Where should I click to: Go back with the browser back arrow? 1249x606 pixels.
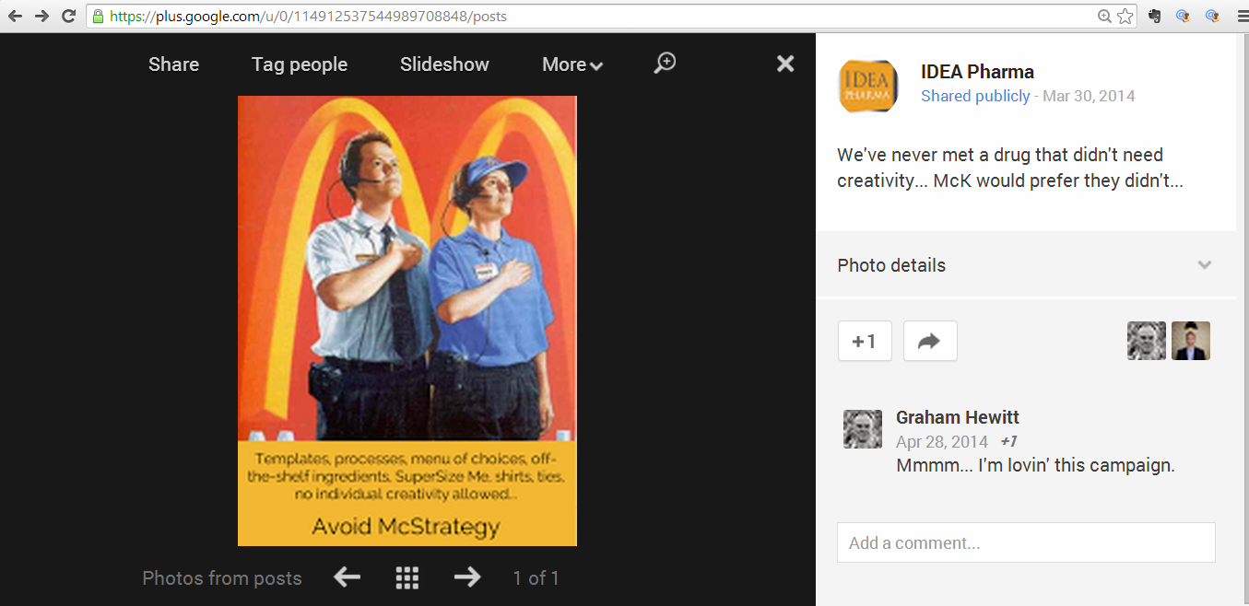click(x=15, y=17)
